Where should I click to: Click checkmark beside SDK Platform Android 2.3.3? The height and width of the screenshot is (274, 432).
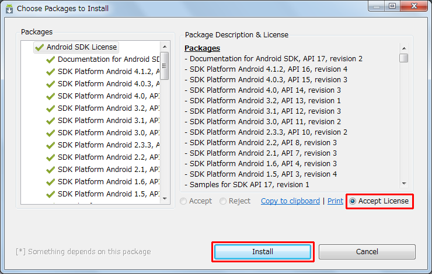pyautogui.click(x=50, y=145)
